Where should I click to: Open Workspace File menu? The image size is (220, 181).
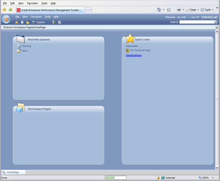point(17,17)
